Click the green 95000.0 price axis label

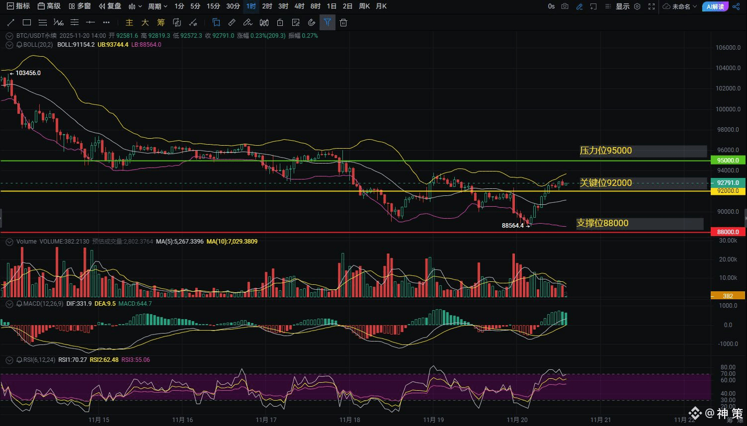[728, 160]
